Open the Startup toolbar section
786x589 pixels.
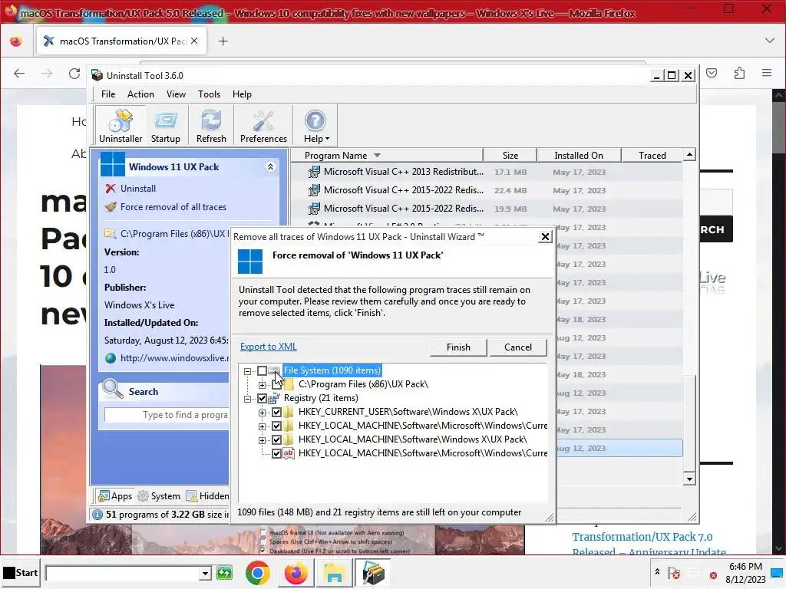click(x=166, y=125)
